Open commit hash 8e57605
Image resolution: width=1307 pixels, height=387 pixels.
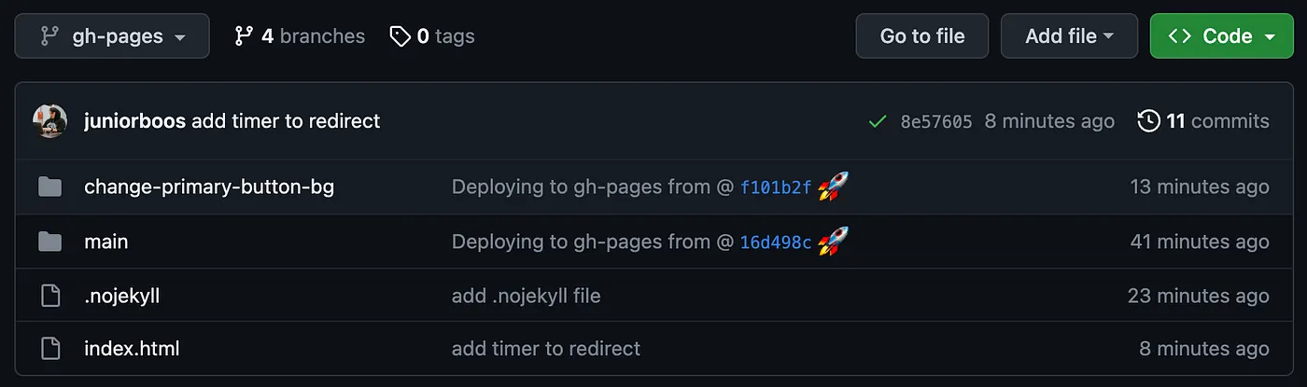(936, 121)
